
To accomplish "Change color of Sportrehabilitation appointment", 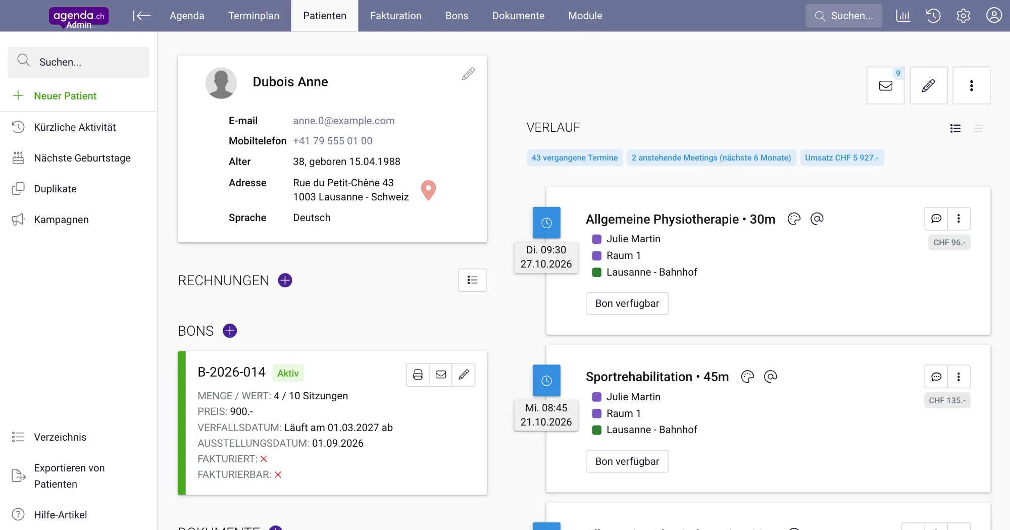I will 747,377.
